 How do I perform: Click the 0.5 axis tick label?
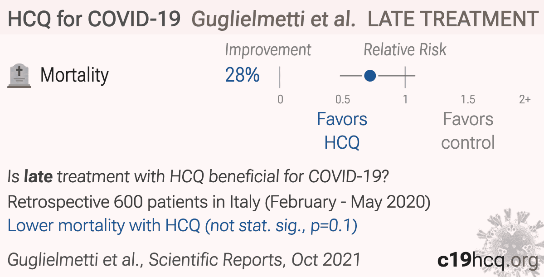(x=342, y=99)
